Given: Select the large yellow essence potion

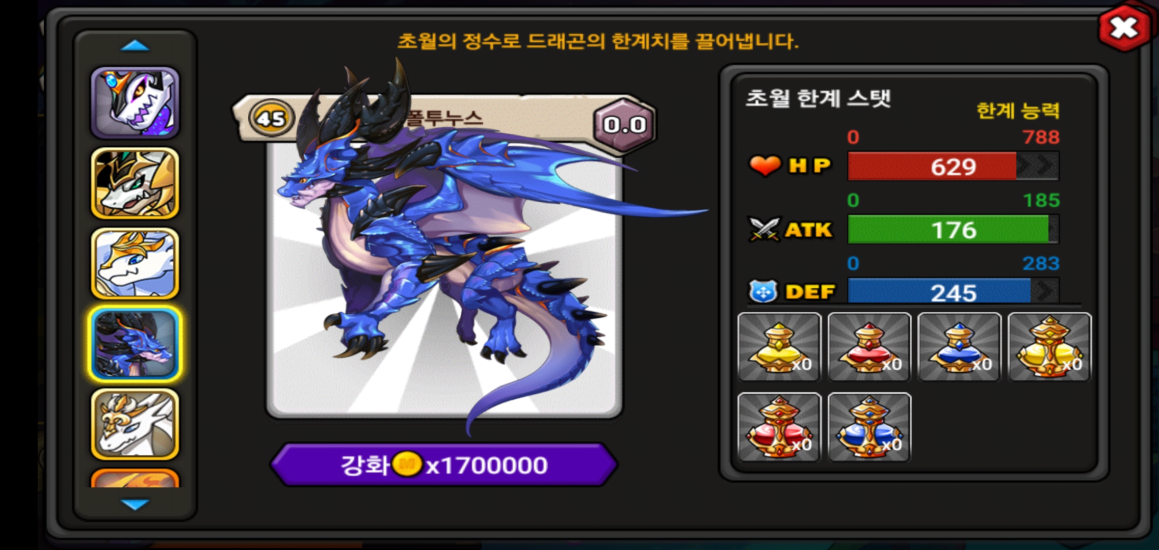Looking at the screenshot, I should tap(1049, 347).
